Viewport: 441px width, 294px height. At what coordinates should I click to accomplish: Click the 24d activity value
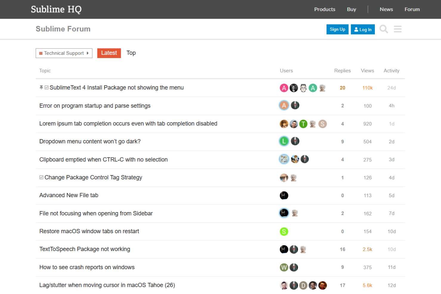coord(392,88)
